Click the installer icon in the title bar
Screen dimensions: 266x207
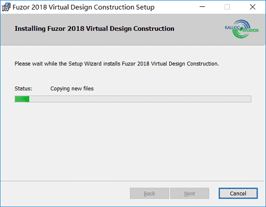pyautogui.click(x=6, y=7)
